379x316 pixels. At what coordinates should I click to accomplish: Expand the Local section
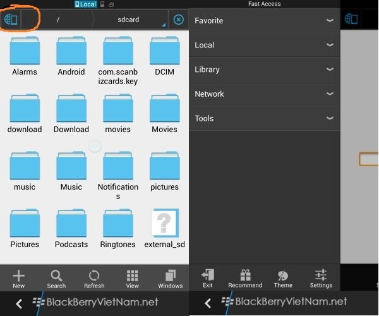click(265, 45)
